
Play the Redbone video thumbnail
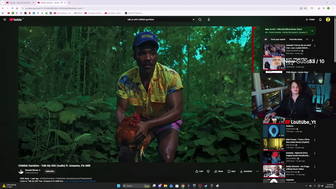pyautogui.click(x=274, y=131)
